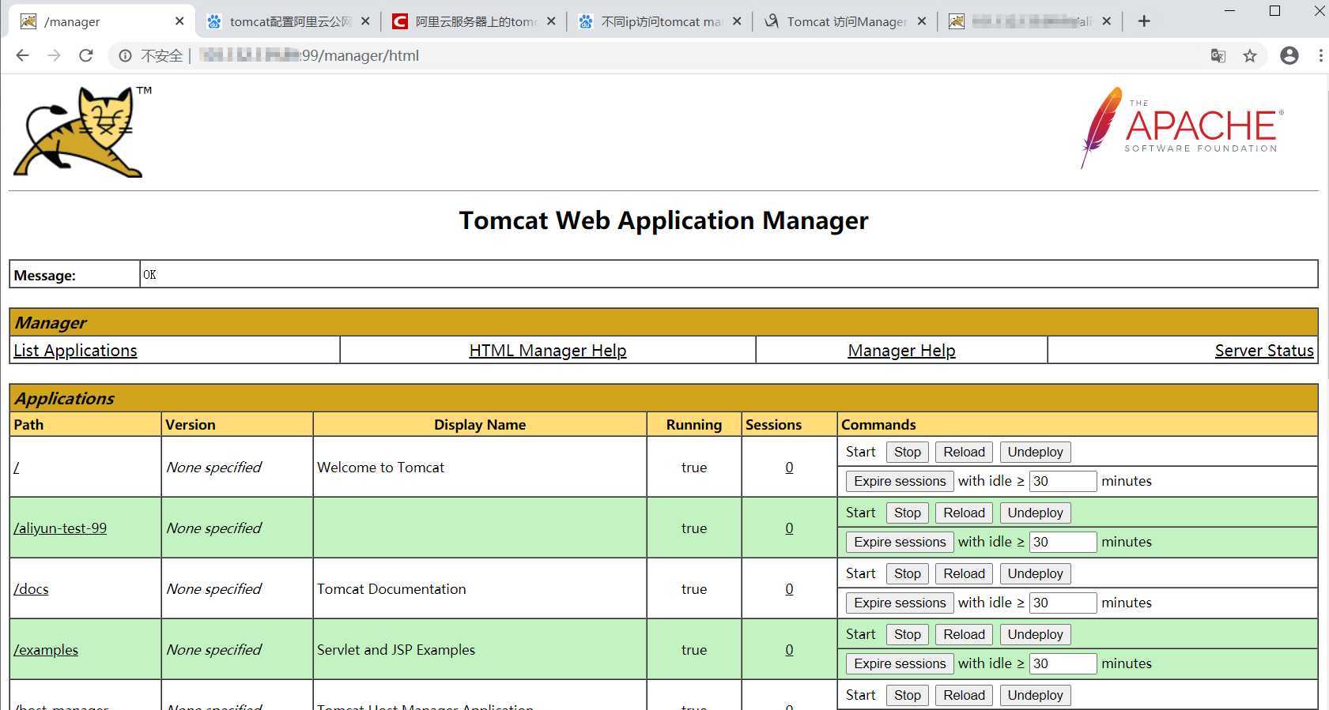Stop the 'Welcome to Tomcat' root application
Screen dimensions: 1329x710
point(907,452)
